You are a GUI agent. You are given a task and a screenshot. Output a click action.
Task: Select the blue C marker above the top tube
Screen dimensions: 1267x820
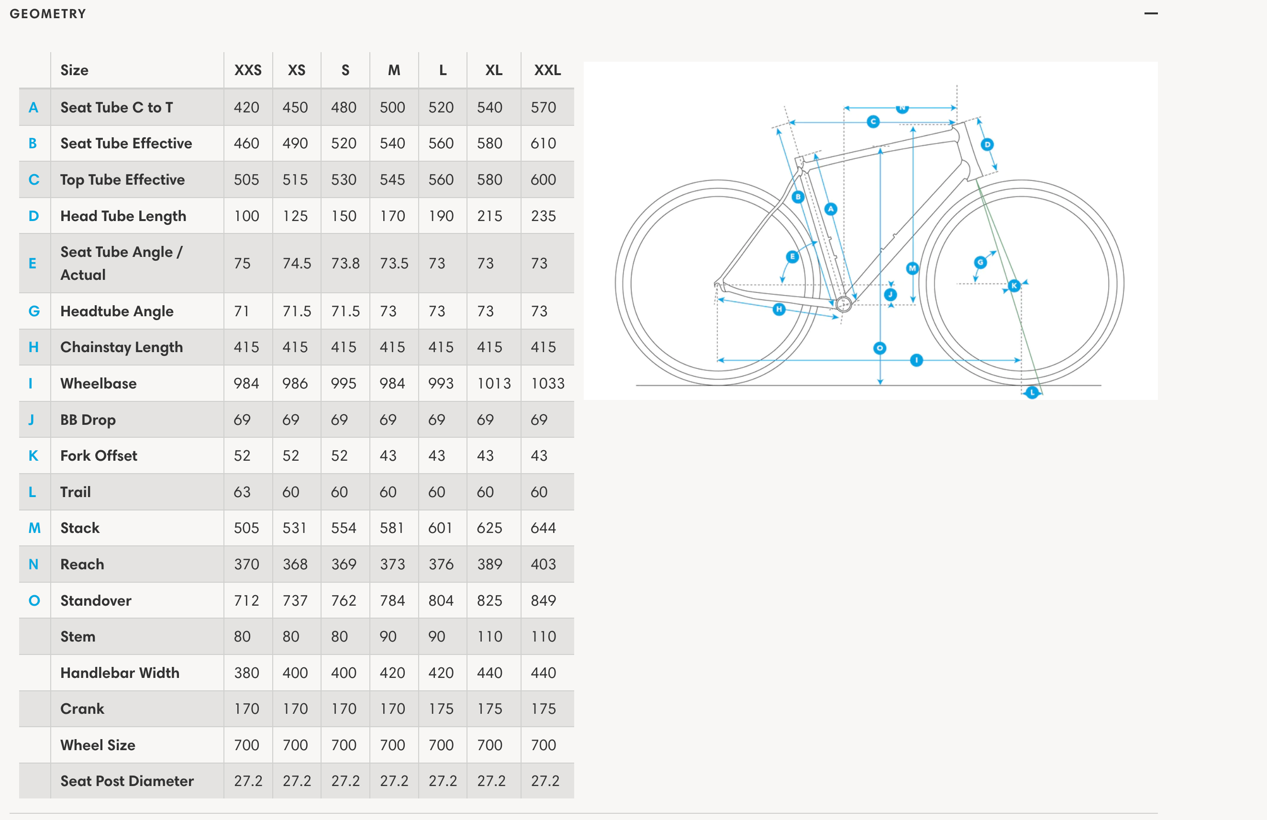(x=873, y=122)
